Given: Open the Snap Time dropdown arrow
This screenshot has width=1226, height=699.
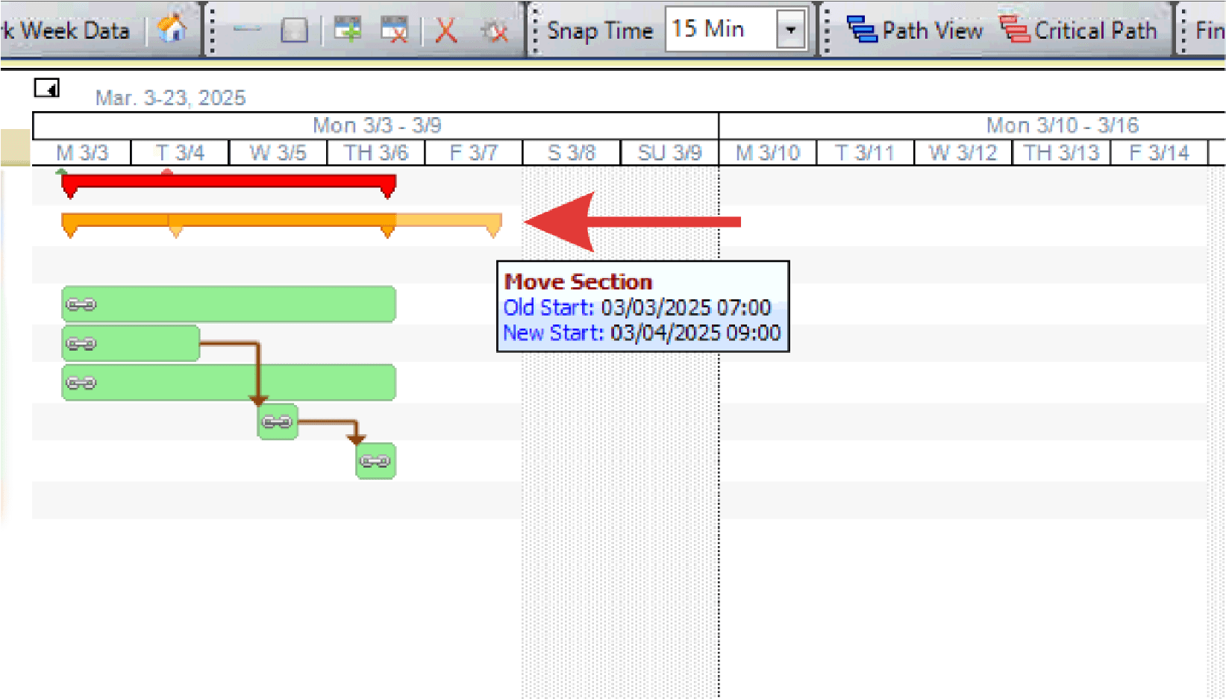Looking at the screenshot, I should 790,31.
